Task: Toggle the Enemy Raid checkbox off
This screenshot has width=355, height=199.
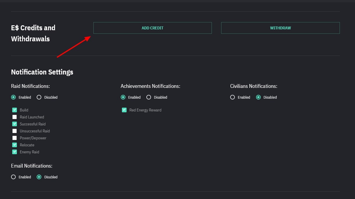Action: click(x=15, y=152)
